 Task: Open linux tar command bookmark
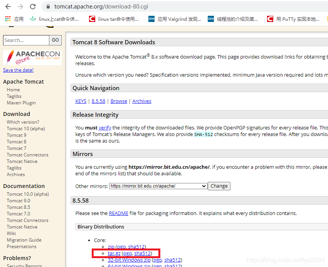(x=114, y=19)
